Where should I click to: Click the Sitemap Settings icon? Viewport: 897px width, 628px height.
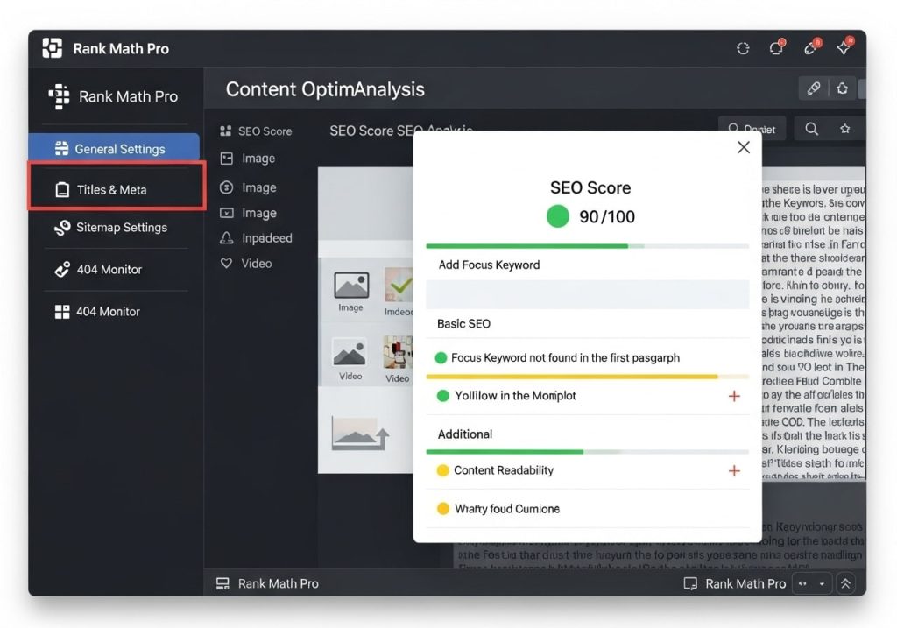pos(62,228)
